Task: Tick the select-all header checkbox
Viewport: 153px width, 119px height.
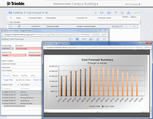Action: coord(11,18)
